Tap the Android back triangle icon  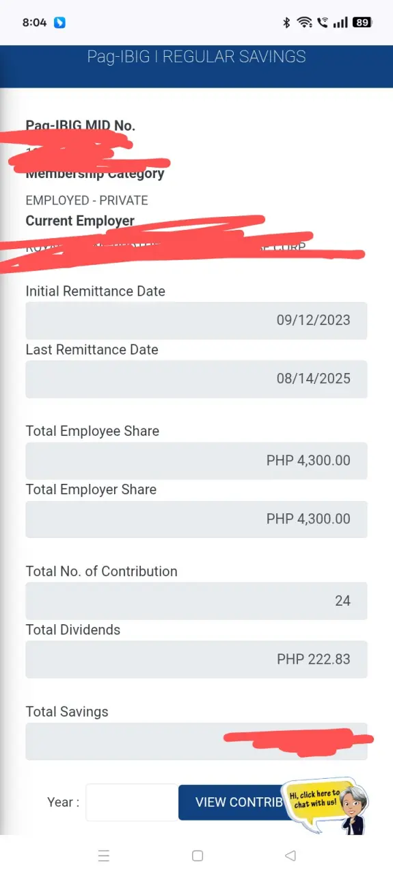click(290, 855)
